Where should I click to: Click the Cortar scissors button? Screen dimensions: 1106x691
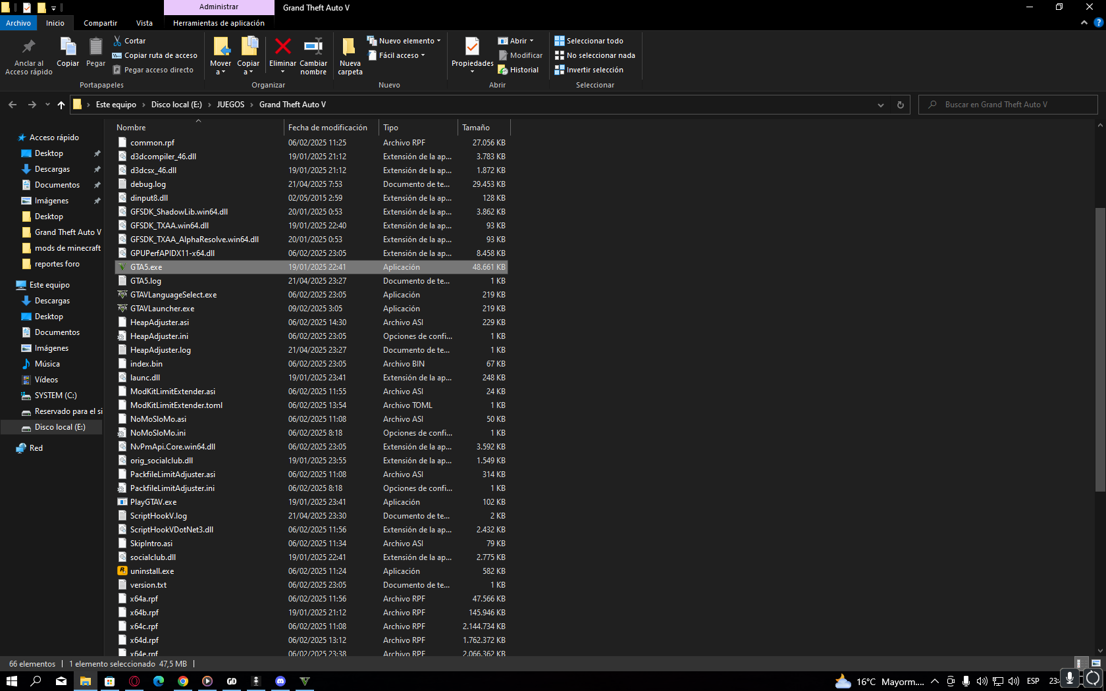pyautogui.click(x=130, y=41)
